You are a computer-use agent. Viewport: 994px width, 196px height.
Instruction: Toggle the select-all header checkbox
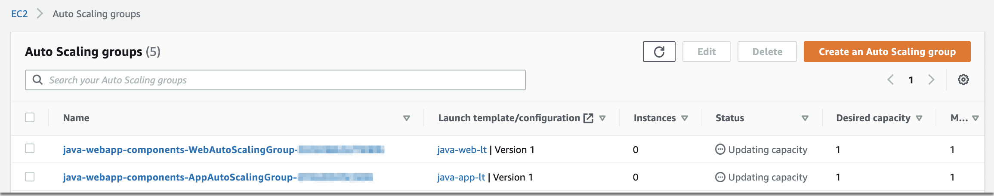click(x=30, y=117)
